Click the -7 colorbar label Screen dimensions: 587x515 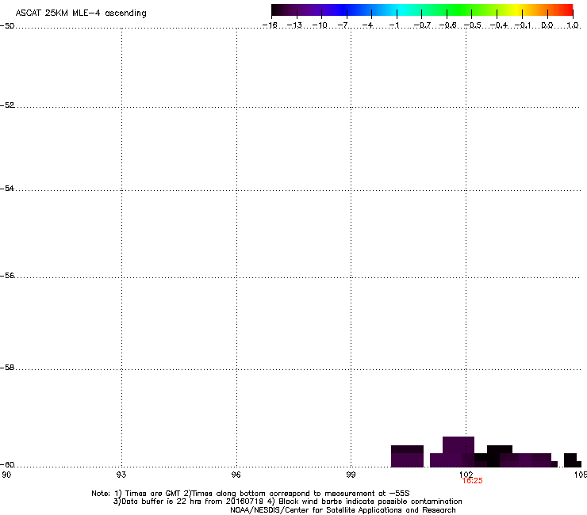click(343, 25)
